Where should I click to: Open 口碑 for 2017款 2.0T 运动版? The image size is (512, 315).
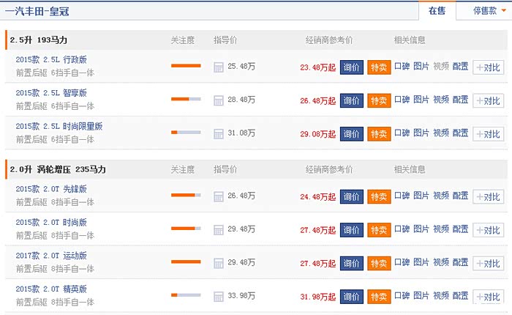click(402, 262)
